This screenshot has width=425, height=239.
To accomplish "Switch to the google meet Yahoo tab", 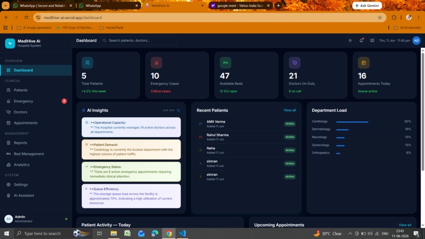I will 240,5.
